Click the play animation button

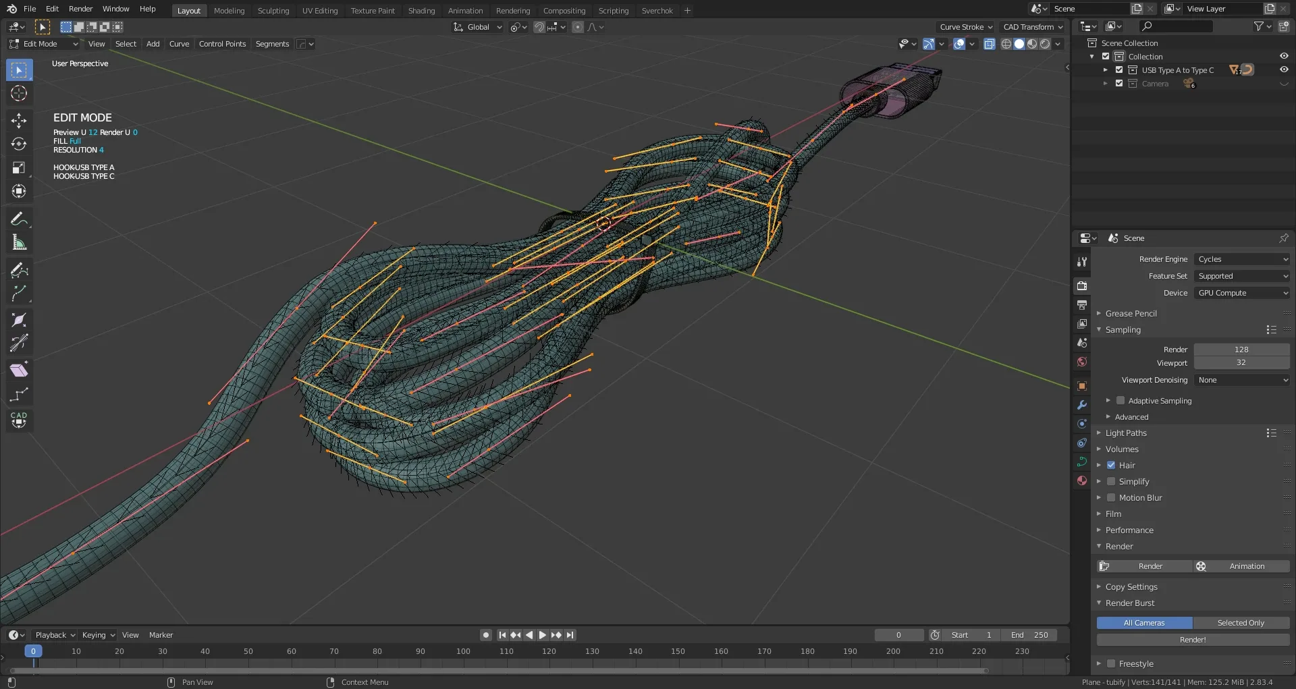tap(543, 635)
